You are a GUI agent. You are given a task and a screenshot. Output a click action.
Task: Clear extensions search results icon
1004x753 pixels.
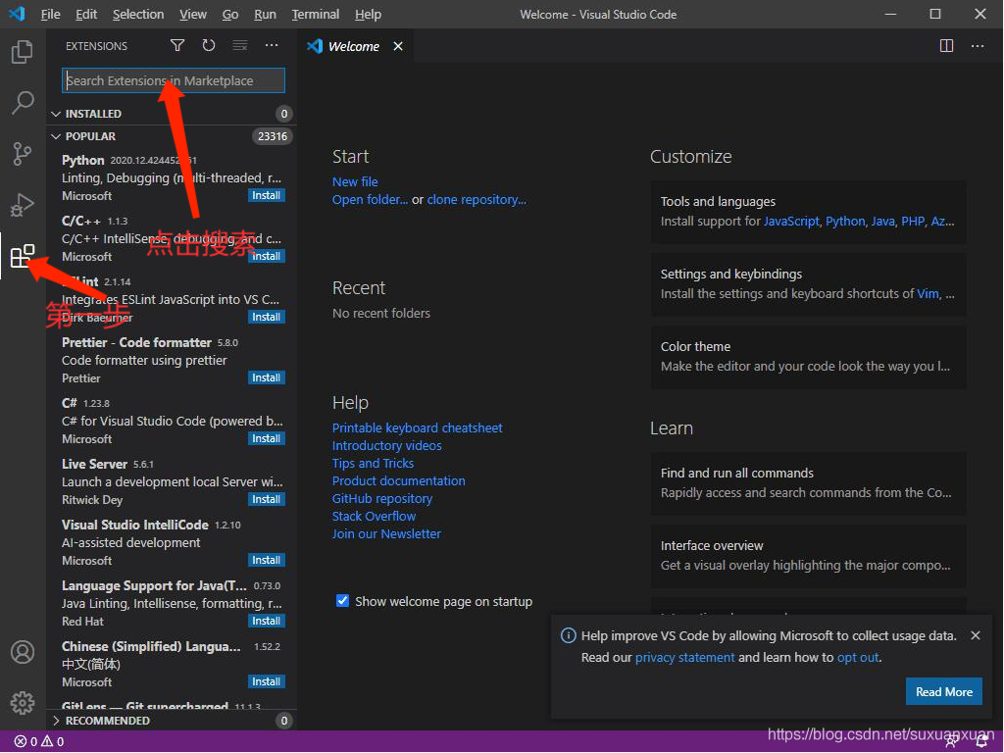tap(240, 45)
